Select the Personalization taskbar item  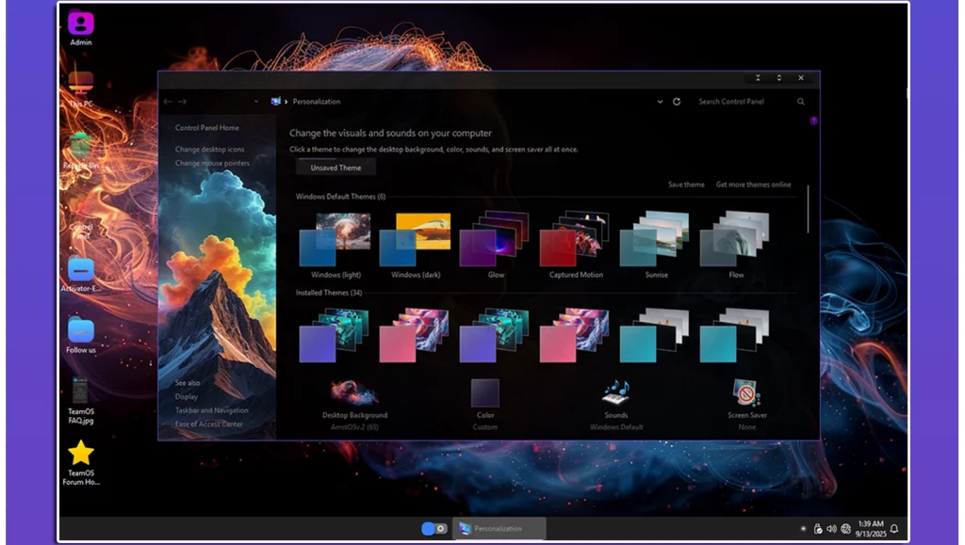pyautogui.click(x=499, y=528)
